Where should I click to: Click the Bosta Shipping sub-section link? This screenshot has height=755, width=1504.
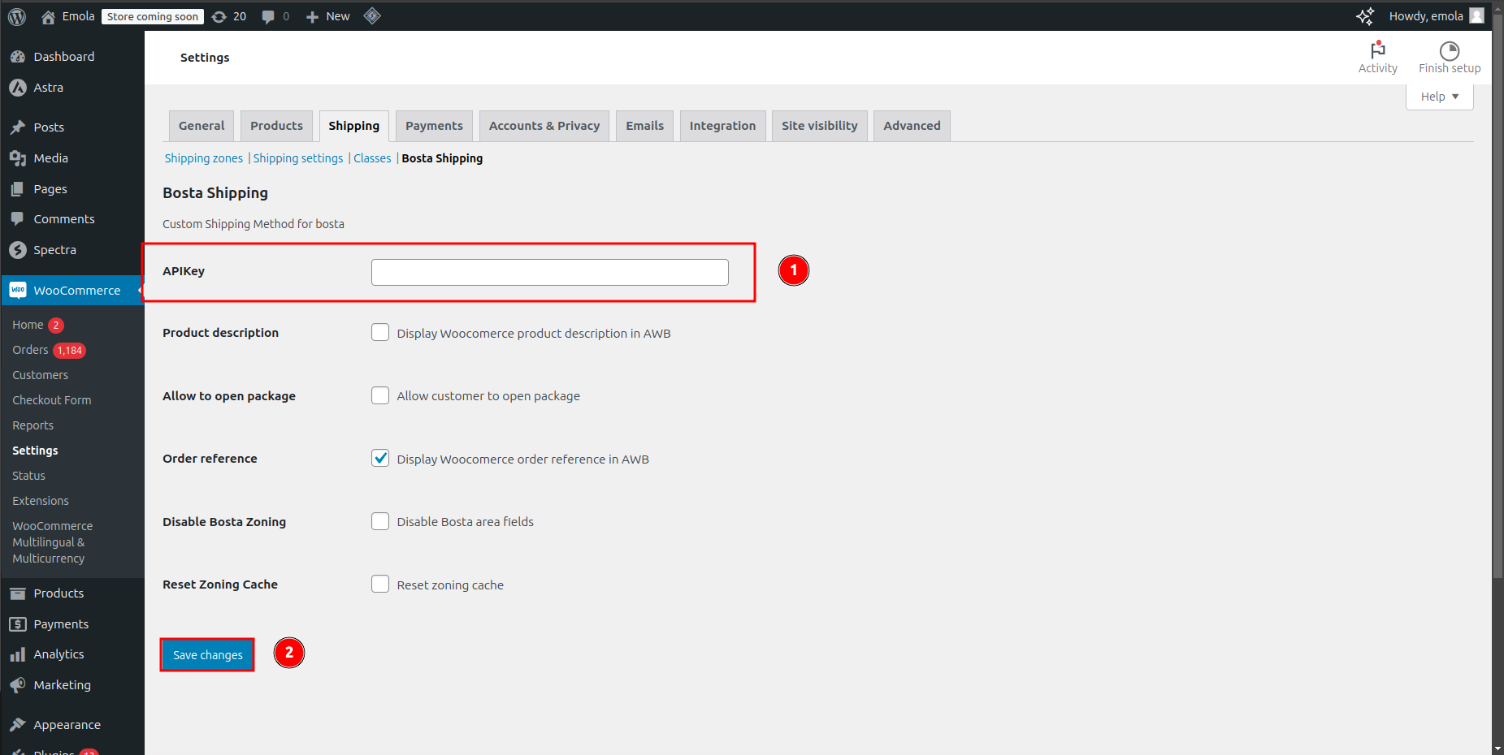point(442,158)
